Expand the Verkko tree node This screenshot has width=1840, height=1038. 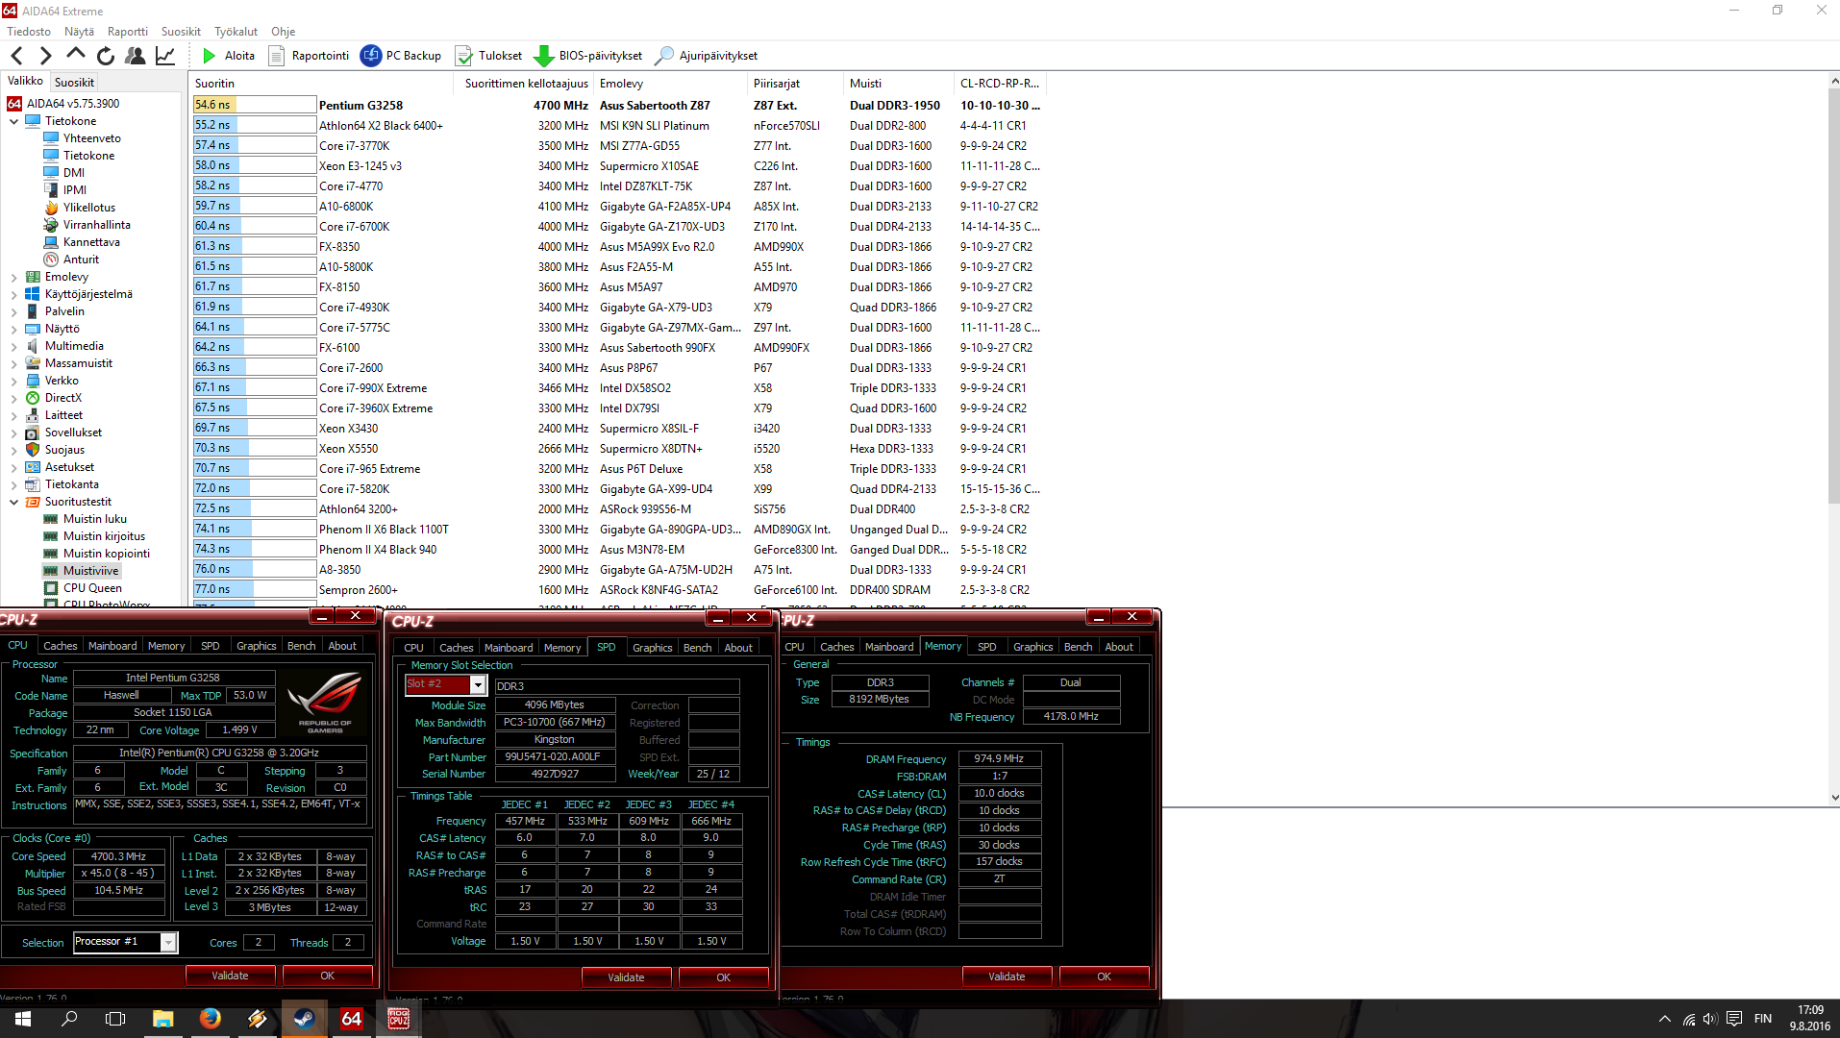coord(13,381)
